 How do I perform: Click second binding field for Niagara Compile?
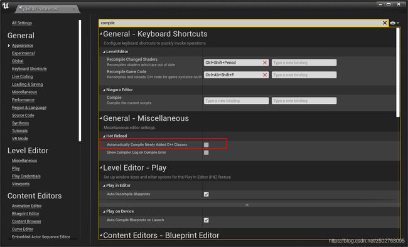[304, 101]
